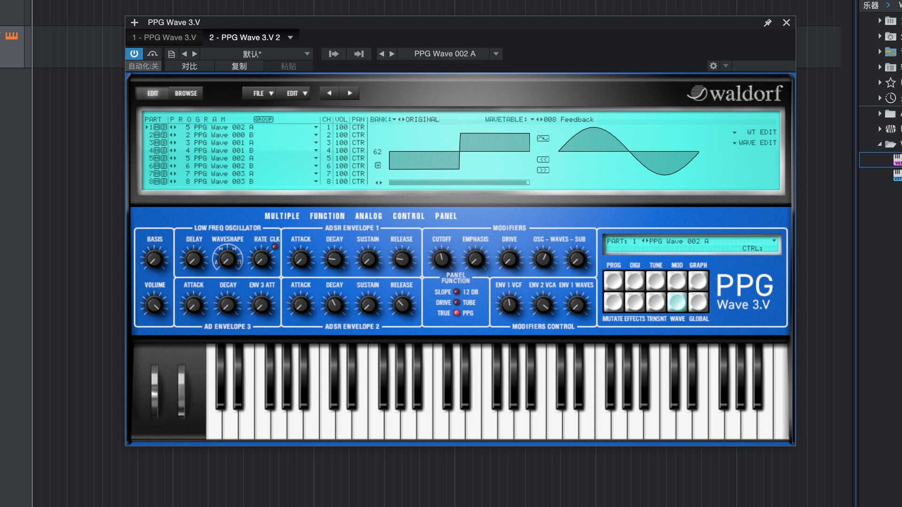Open the FILE dropdown menu
This screenshot has width=902, height=507.
coord(259,93)
